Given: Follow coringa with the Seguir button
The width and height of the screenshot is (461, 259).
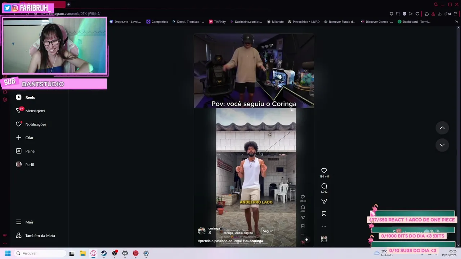Looking at the screenshot, I should click(268, 231).
